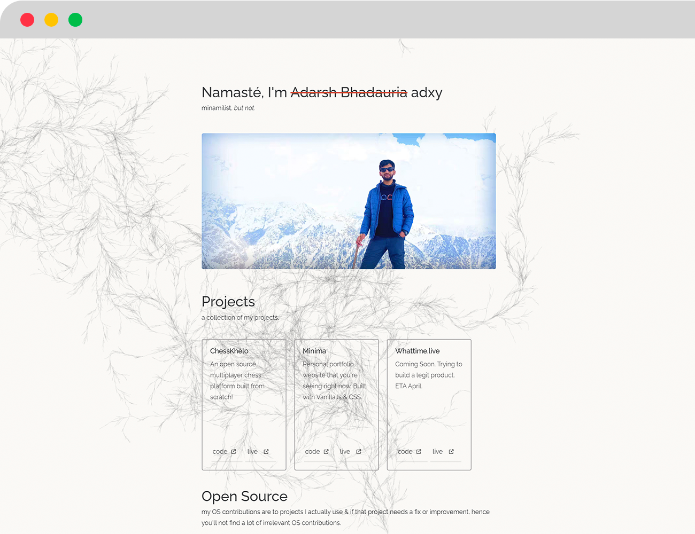Screen dimensions: 695x534
Task: Click the ChessKhelo card title
Action: (229, 351)
